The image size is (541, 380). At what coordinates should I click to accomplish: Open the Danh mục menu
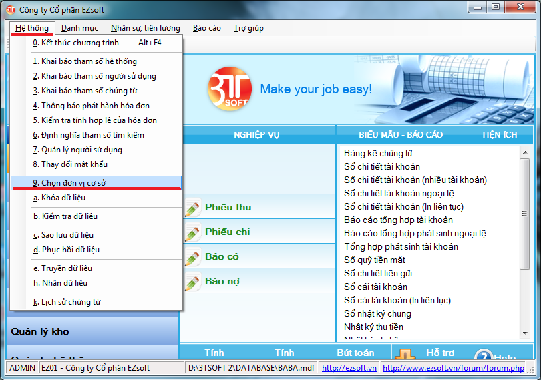point(79,28)
